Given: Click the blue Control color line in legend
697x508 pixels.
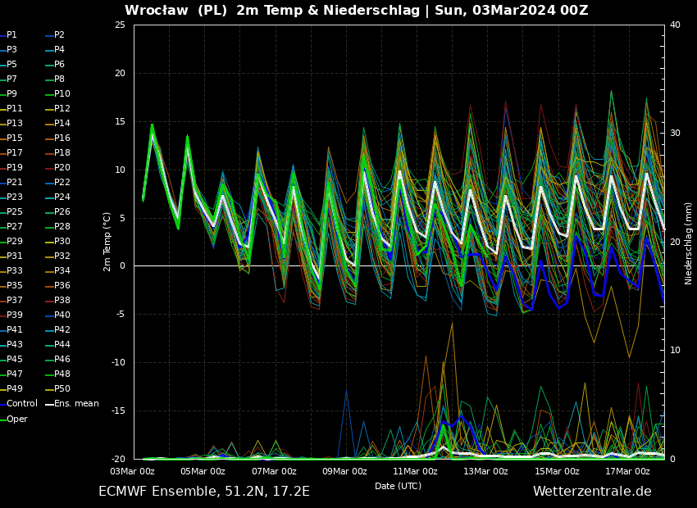Looking at the screenshot, I should pos(2,405).
